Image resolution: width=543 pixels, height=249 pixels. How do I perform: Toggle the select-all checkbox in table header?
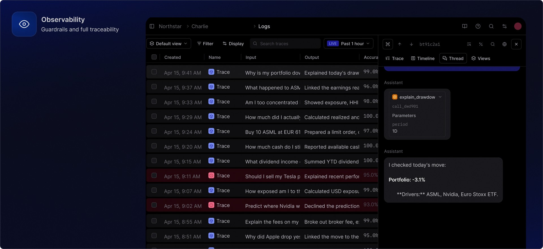pyautogui.click(x=154, y=57)
